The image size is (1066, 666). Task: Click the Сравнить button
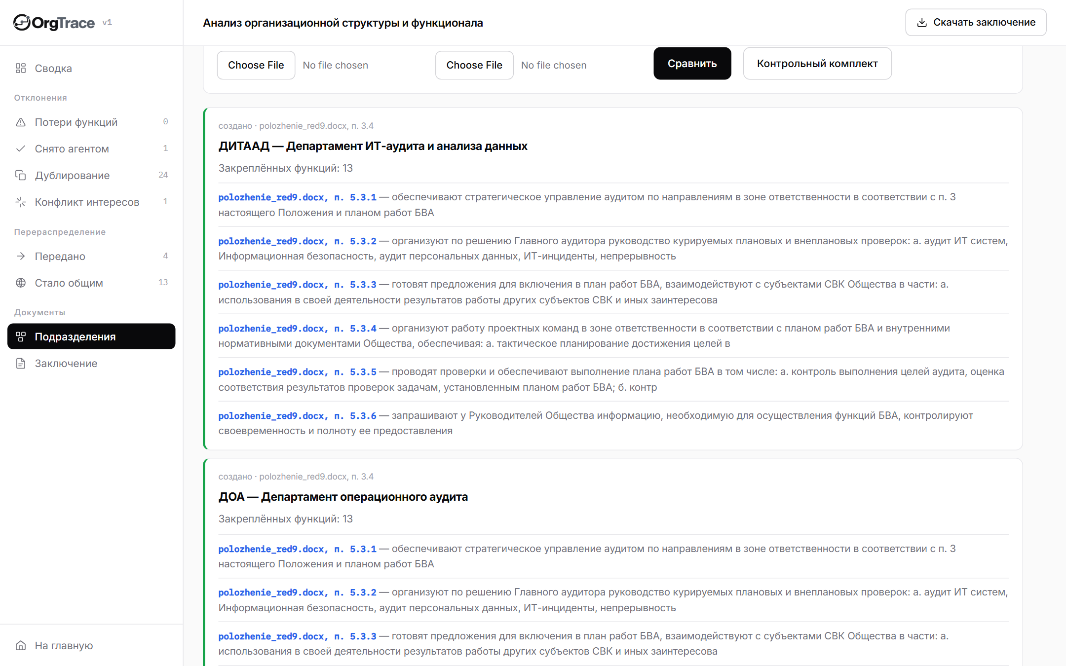[x=692, y=64]
